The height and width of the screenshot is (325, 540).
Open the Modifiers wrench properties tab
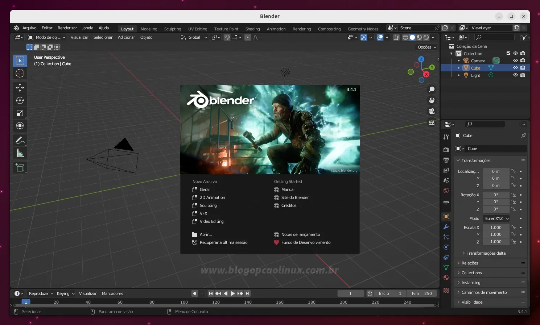(x=446, y=227)
